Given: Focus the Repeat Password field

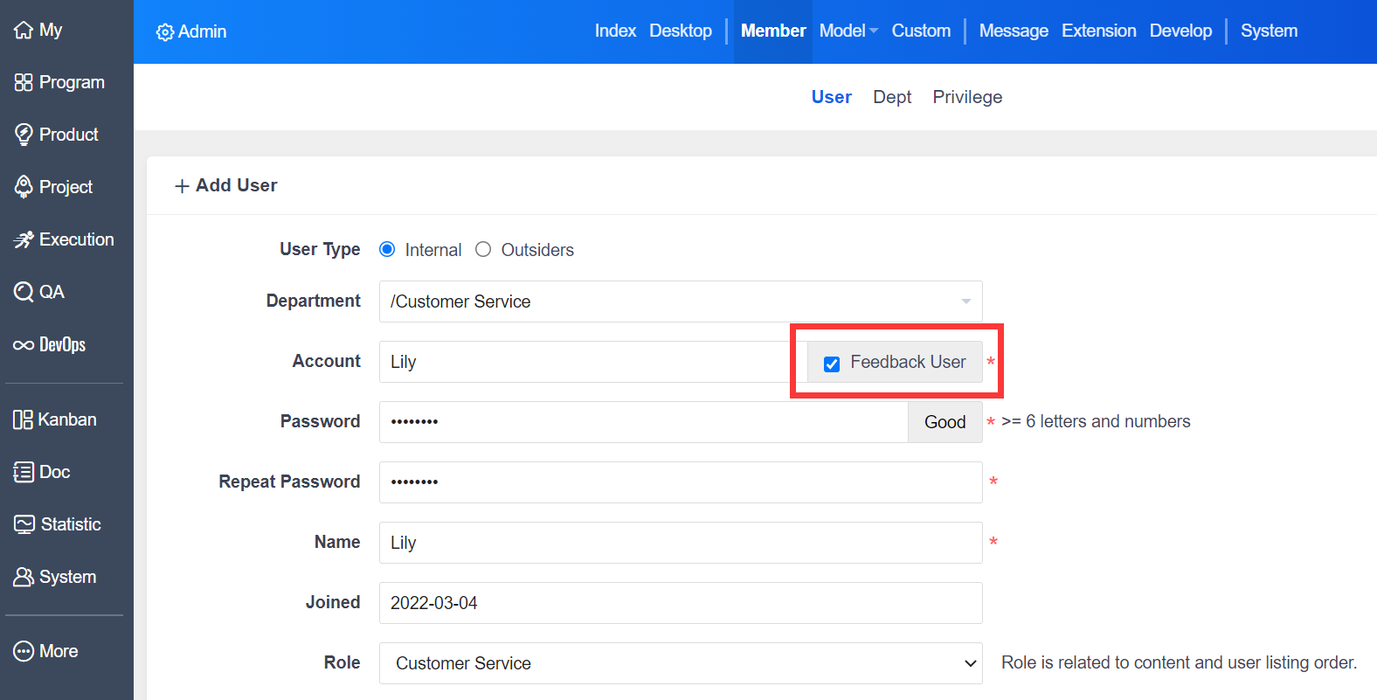Looking at the screenshot, I should [x=680, y=482].
